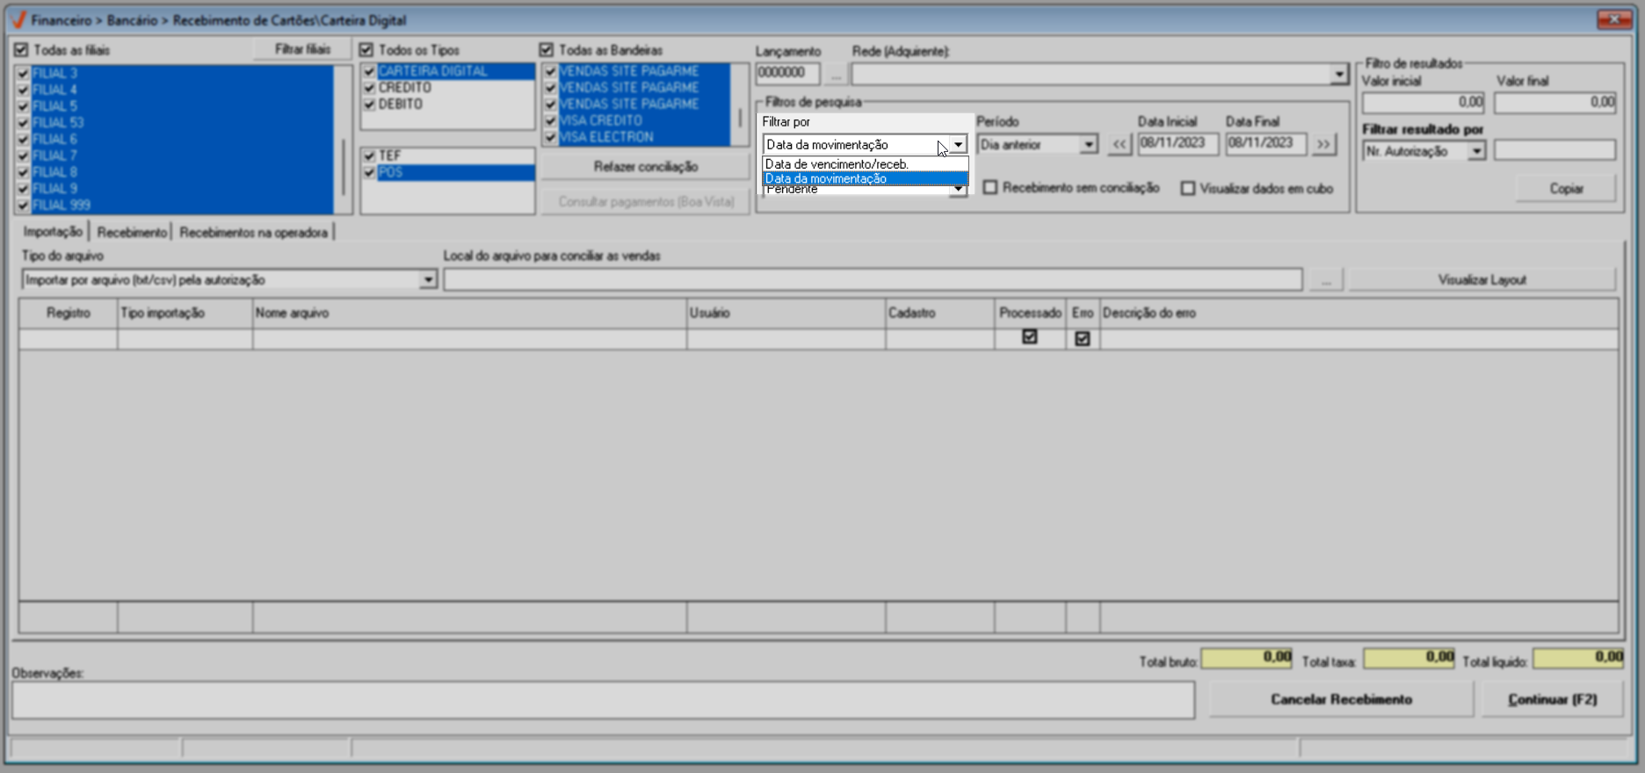Click 'Consultar pagamentos (Boa Vista)' button
Screen dimensions: 1645x773
(x=645, y=202)
